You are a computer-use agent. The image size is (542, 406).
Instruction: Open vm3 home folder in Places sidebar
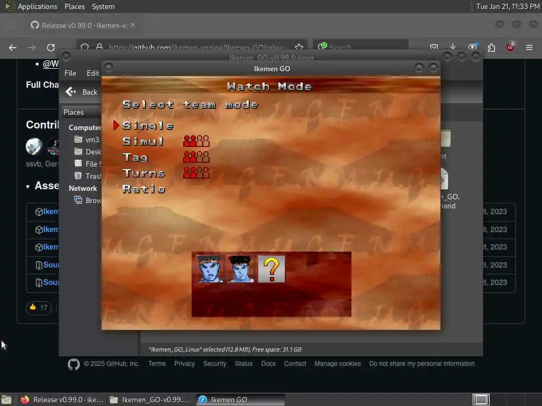[87, 140]
